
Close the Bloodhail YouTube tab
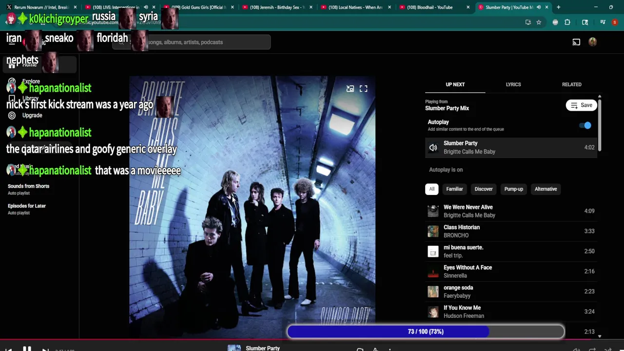[x=468, y=7]
